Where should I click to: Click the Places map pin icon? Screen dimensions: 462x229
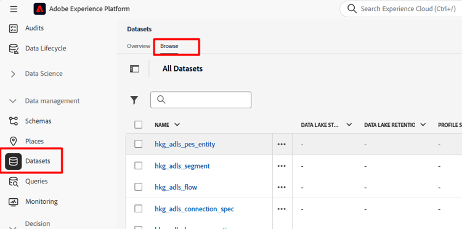(14, 142)
